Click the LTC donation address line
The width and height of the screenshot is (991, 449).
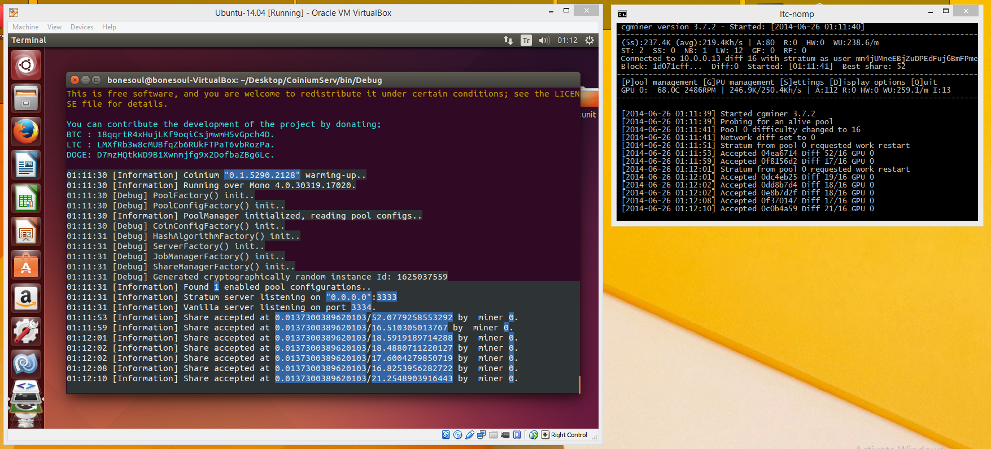click(x=170, y=145)
